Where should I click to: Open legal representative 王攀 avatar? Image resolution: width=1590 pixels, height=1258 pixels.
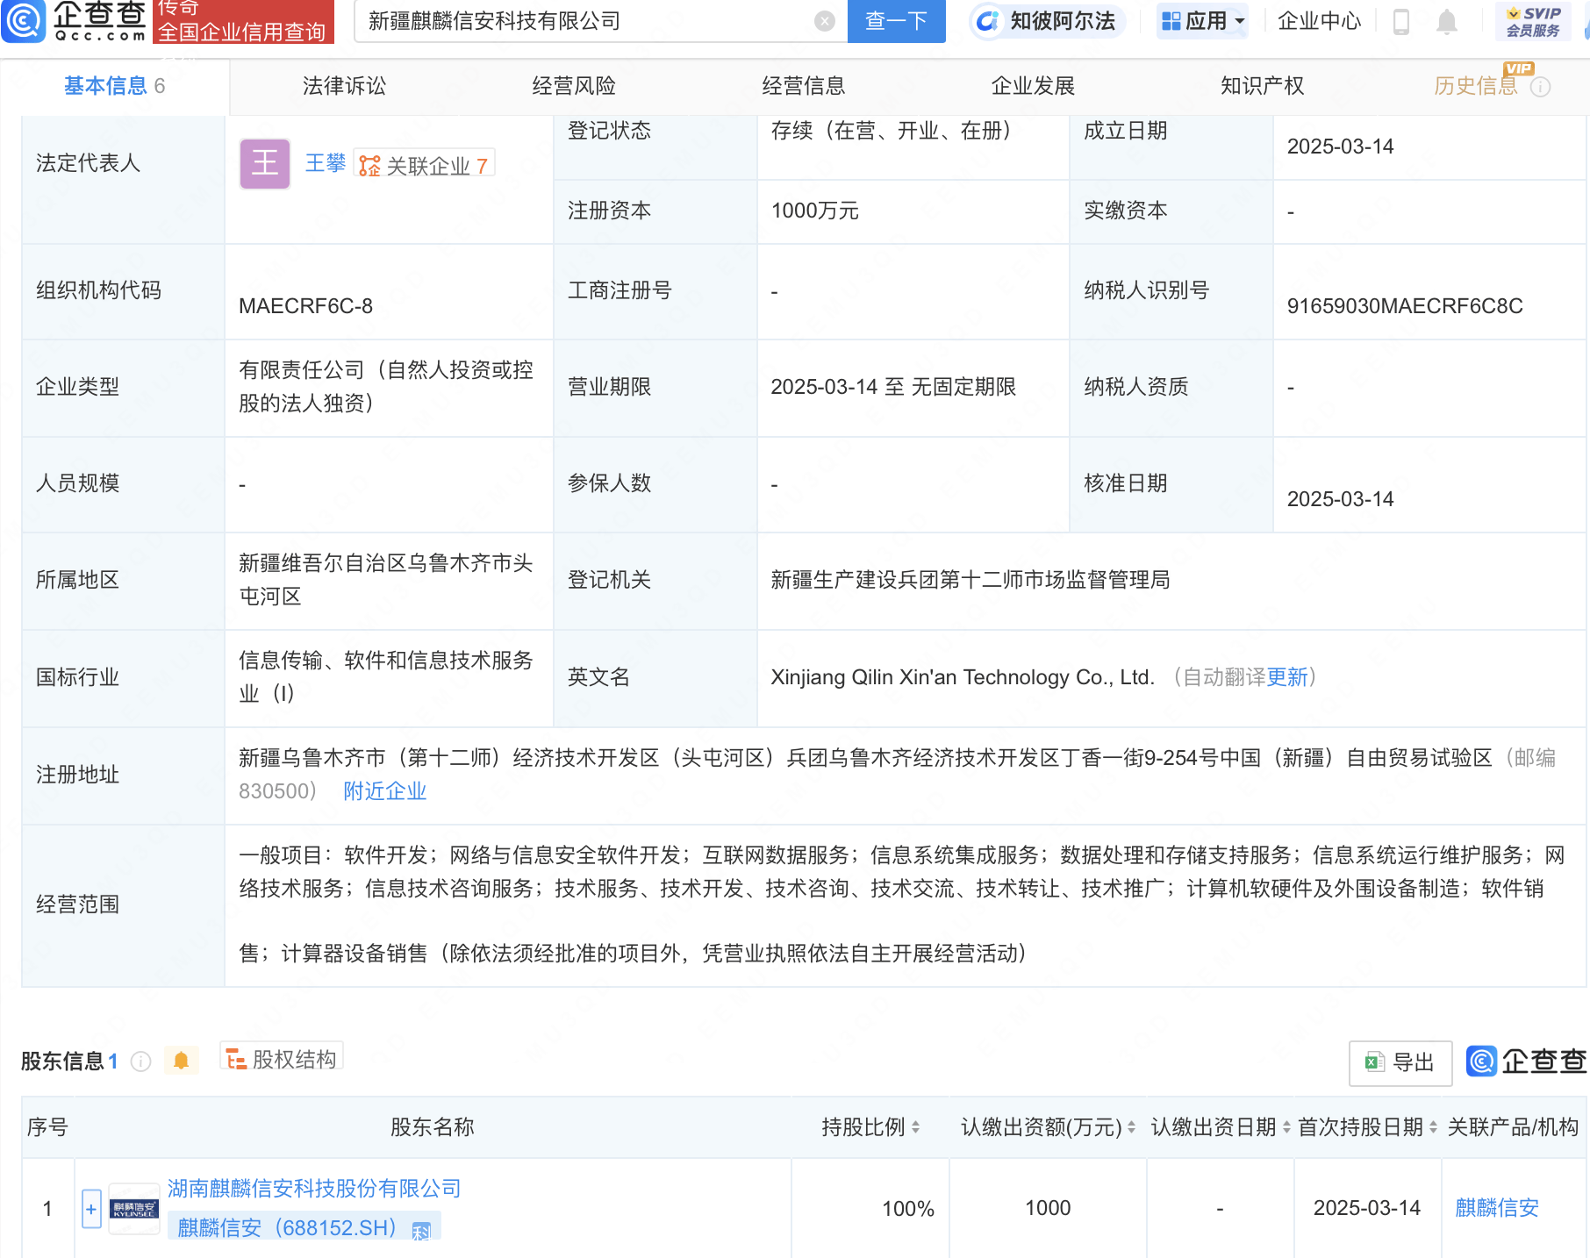tap(265, 163)
